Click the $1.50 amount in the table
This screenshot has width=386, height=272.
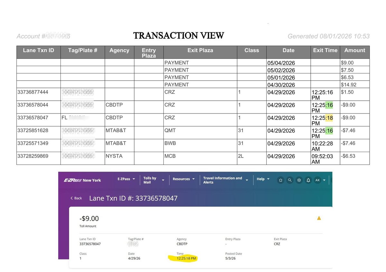click(347, 92)
